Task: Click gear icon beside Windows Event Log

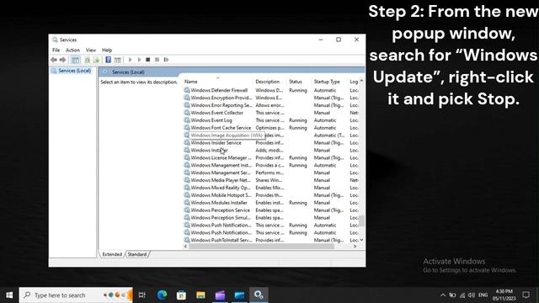Action: tap(187, 120)
